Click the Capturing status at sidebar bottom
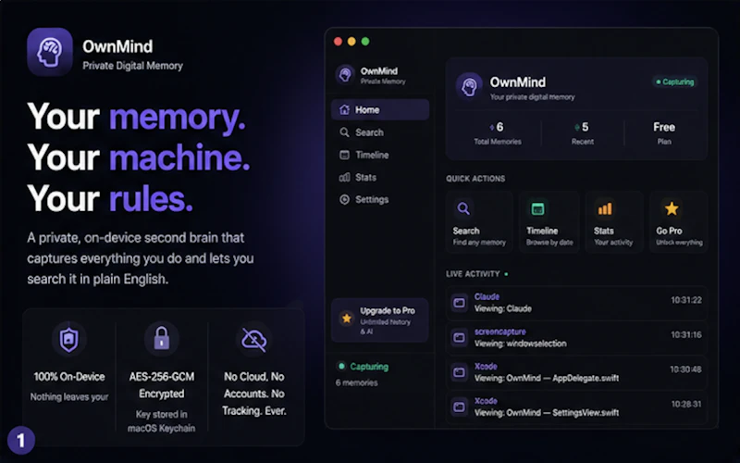 pyautogui.click(x=364, y=366)
